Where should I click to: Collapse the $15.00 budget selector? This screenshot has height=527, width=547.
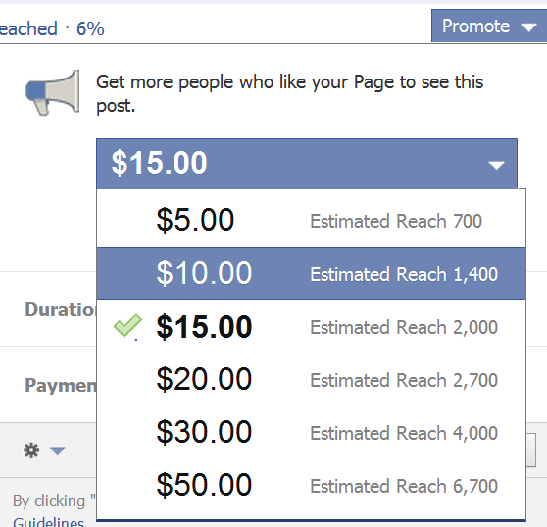coord(307,164)
